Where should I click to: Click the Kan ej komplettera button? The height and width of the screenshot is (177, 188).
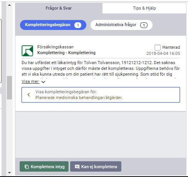coord(96,167)
